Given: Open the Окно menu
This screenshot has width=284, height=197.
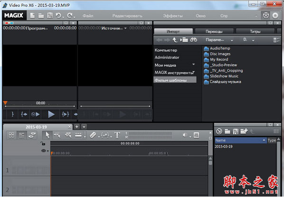Looking at the screenshot, I should tap(200, 16).
